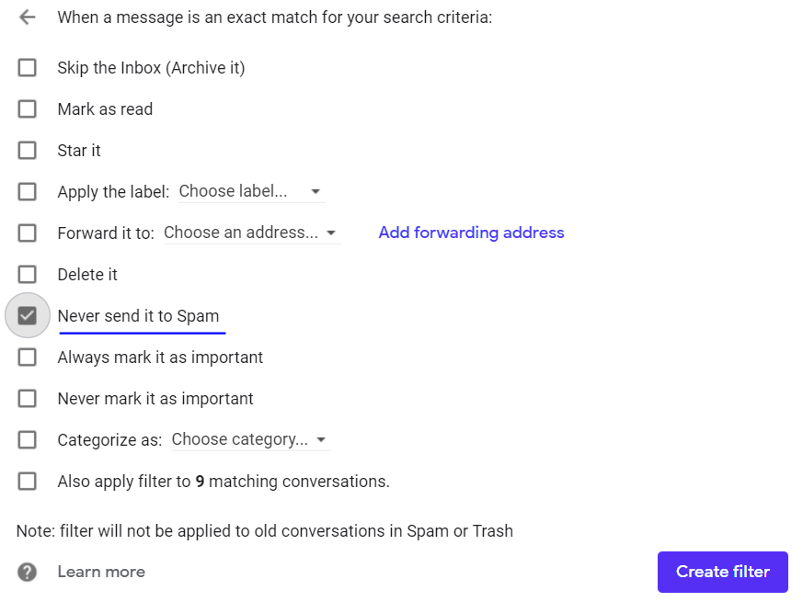Expand the Choose an address dropdown
This screenshot has width=803, height=613.
[x=250, y=233]
